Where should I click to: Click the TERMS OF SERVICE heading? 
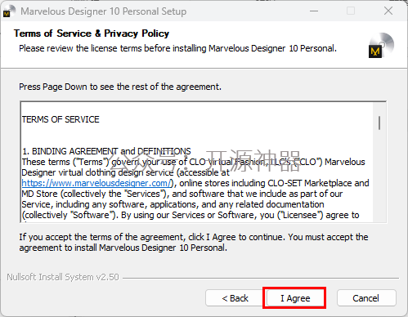[61, 119]
